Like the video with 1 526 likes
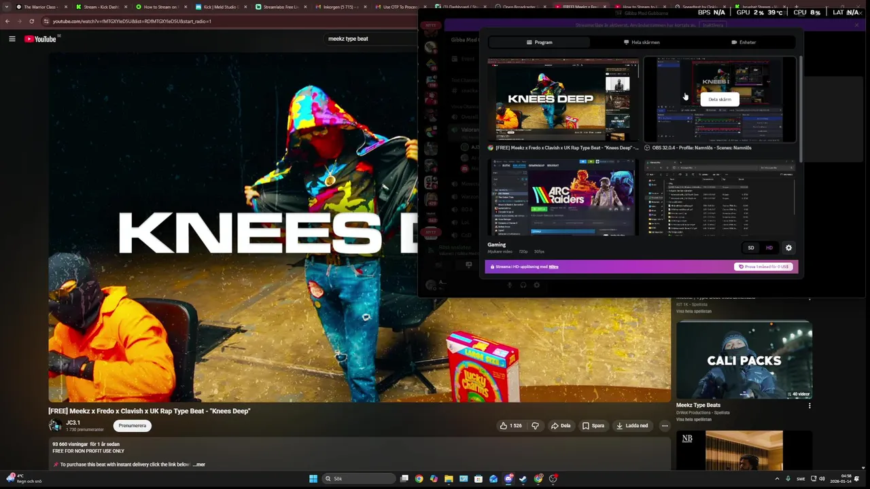The image size is (870, 489). tap(510, 426)
